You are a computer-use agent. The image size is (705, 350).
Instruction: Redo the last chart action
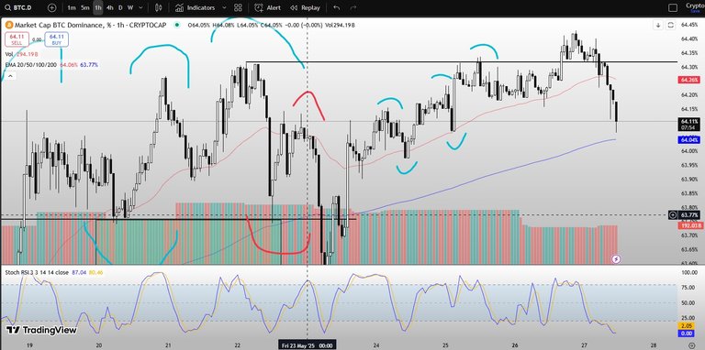[353, 7]
